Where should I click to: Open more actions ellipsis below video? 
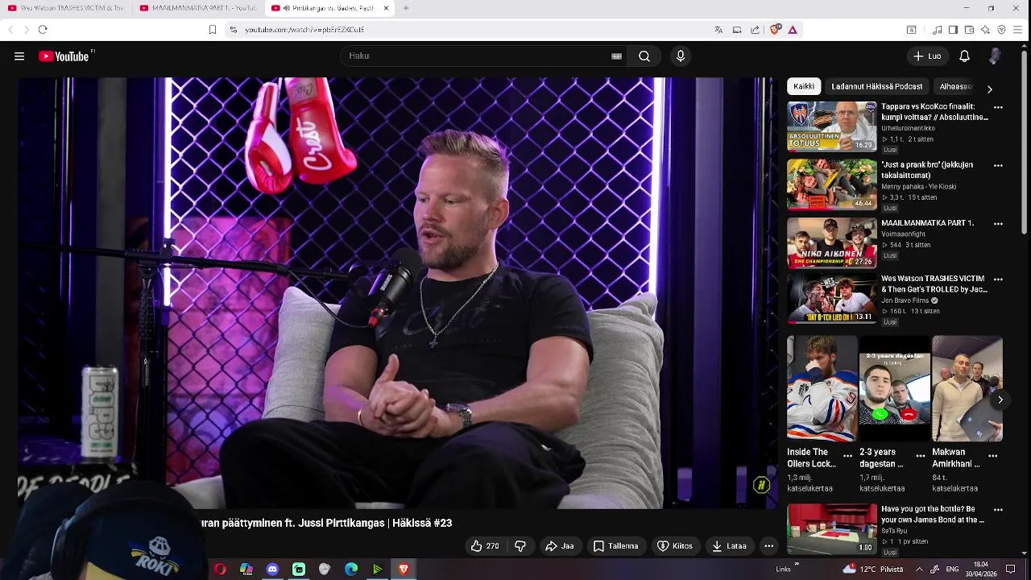769,546
